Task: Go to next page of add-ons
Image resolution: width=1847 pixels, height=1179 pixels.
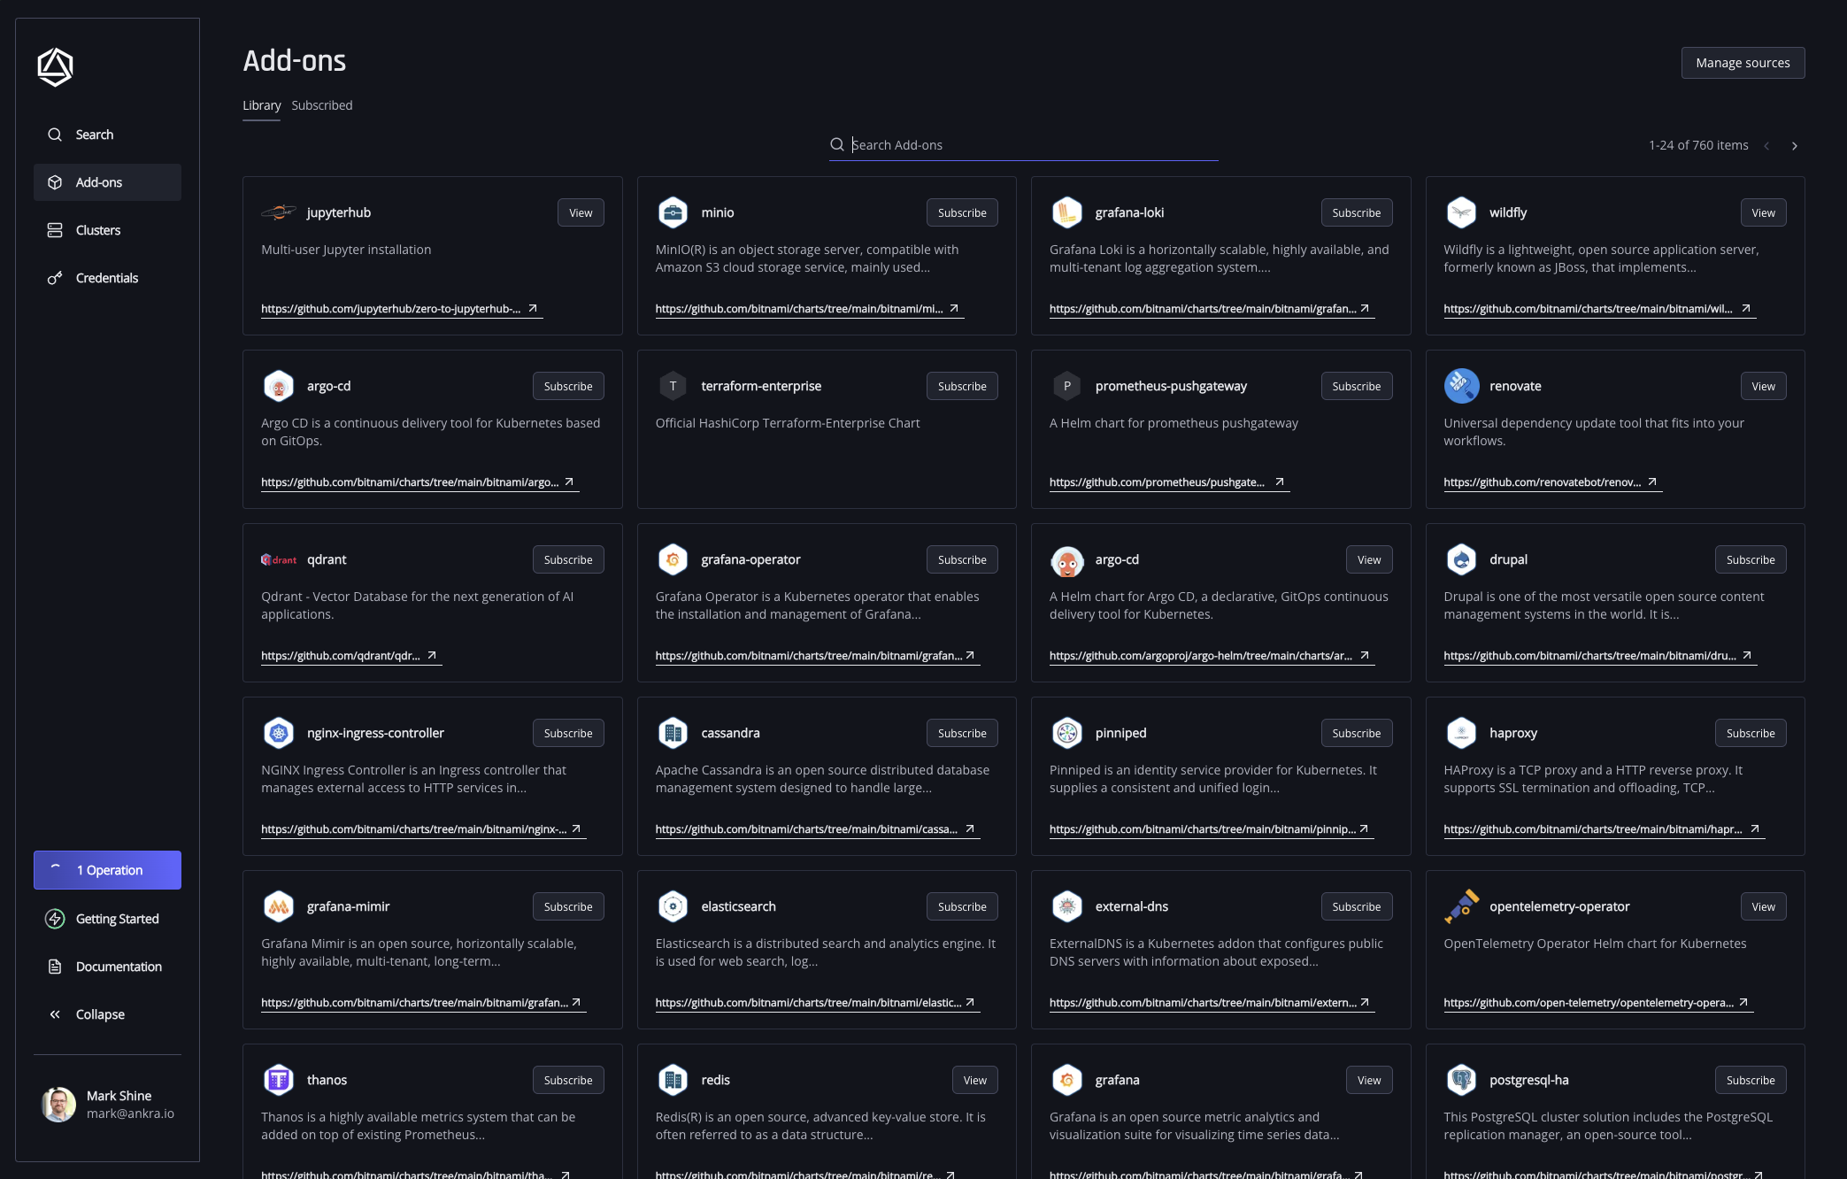Action: pos(1795,146)
